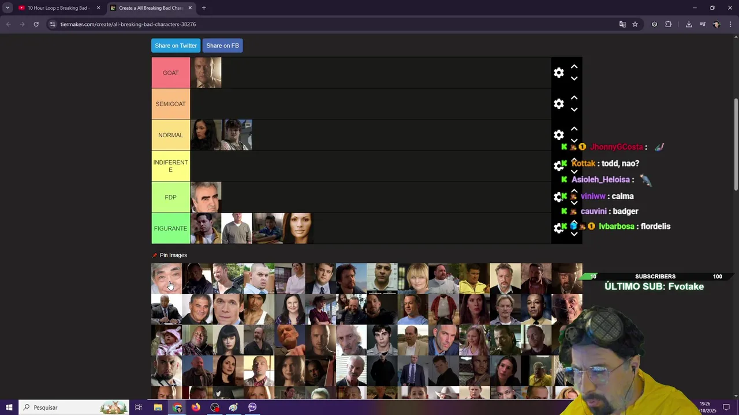The height and width of the screenshot is (415, 739).
Task: Open the Chrome three-dot menu
Action: tap(730, 24)
